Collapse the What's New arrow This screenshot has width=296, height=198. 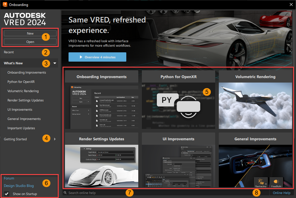(55, 63)
